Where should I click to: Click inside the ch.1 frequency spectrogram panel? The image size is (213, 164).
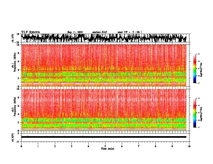(104, 65)
